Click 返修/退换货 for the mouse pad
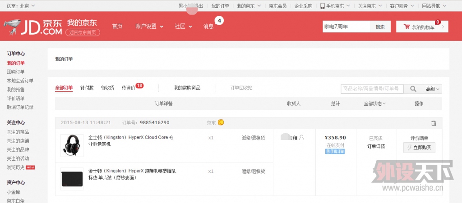 click(x=253, y=171)
